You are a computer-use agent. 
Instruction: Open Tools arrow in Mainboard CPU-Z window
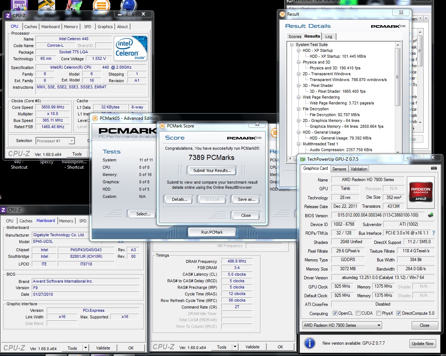85,348
